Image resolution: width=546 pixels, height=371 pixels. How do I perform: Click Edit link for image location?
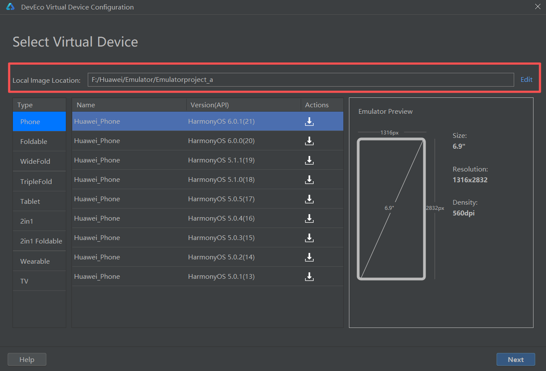pyautogui.click(x=527, y=80)
